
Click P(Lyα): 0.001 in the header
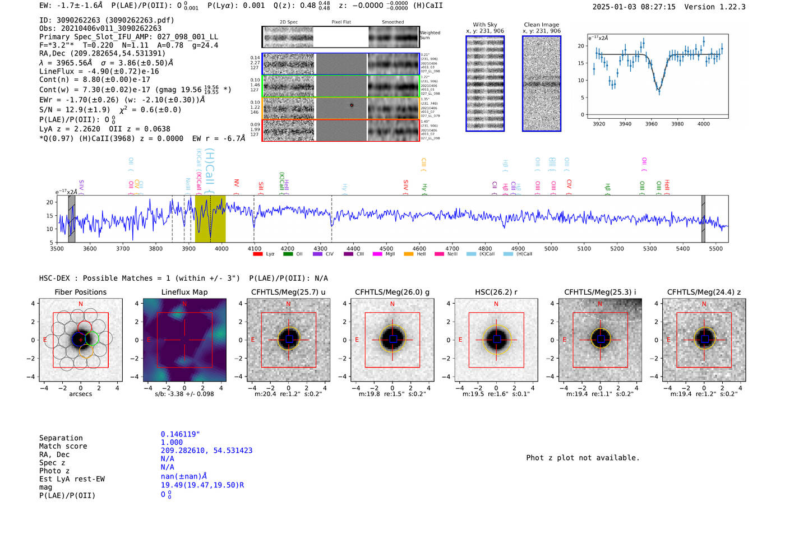click(x=236, y=6)
